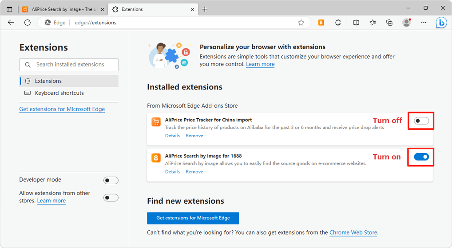Viewport: 452px width, 248px height.
Task: Switch to AliPrice Search by image tab
Action: [58, 9]
